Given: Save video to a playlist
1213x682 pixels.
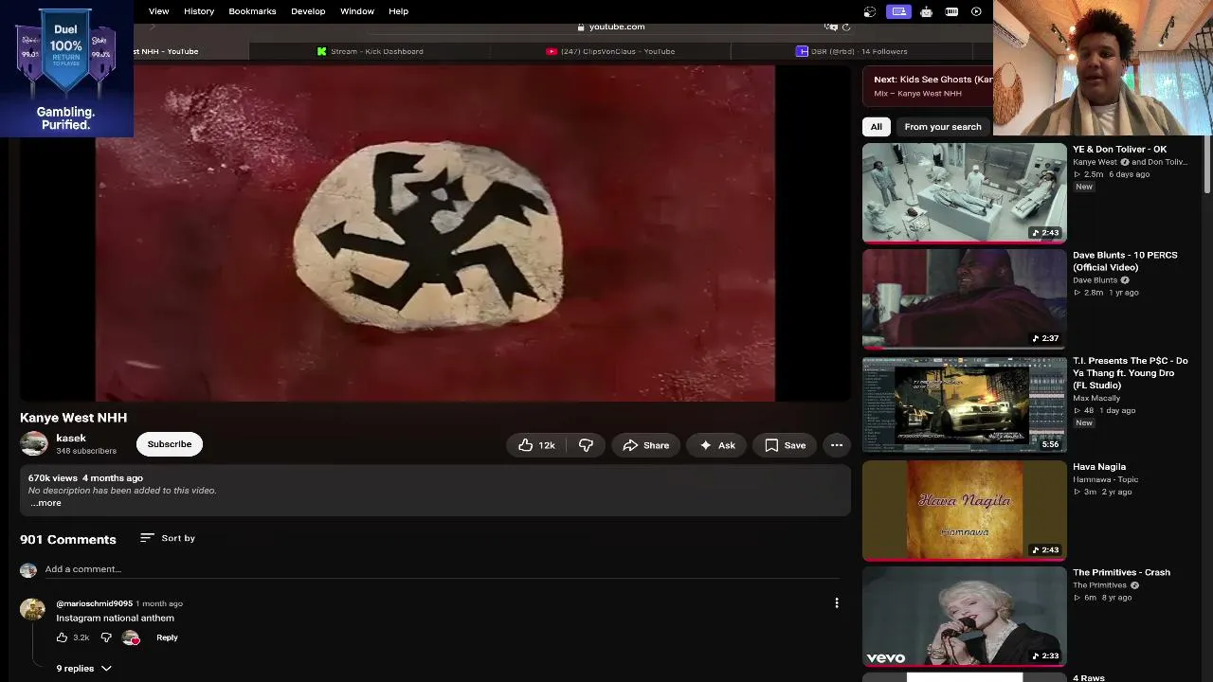Looking at the screenshot, I should click(x=785, y=445).
